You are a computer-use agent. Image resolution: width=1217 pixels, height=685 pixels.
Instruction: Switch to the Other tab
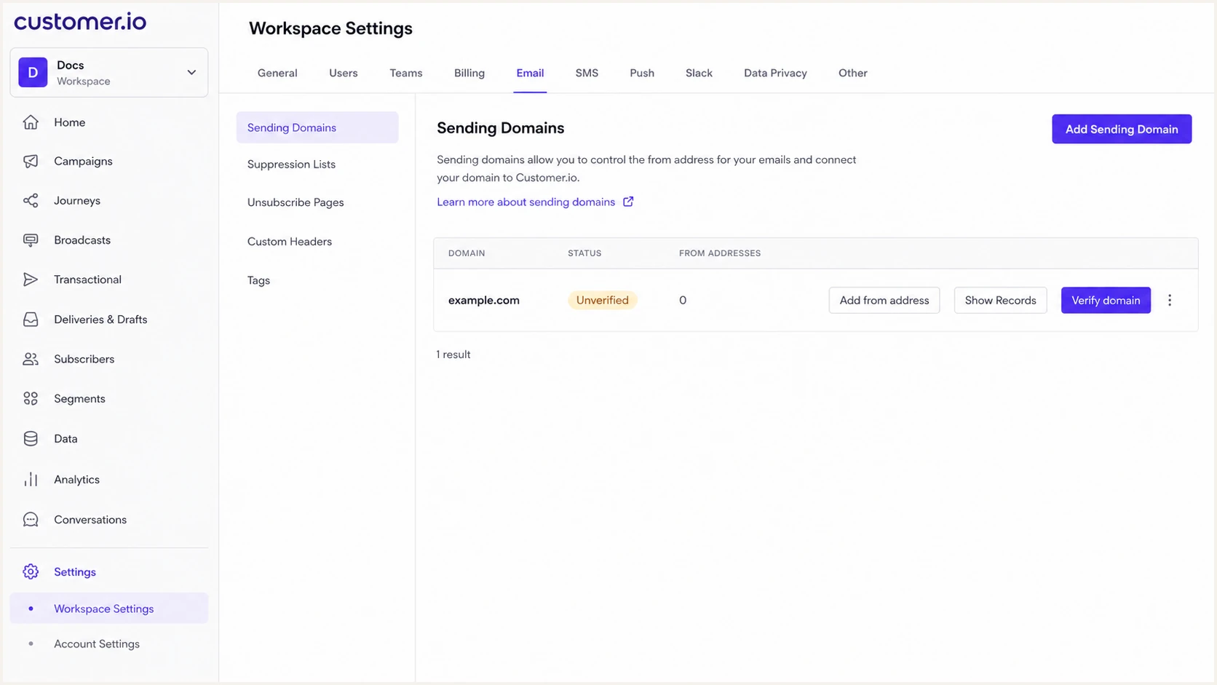pyautogui.click(x=853, y=73)
